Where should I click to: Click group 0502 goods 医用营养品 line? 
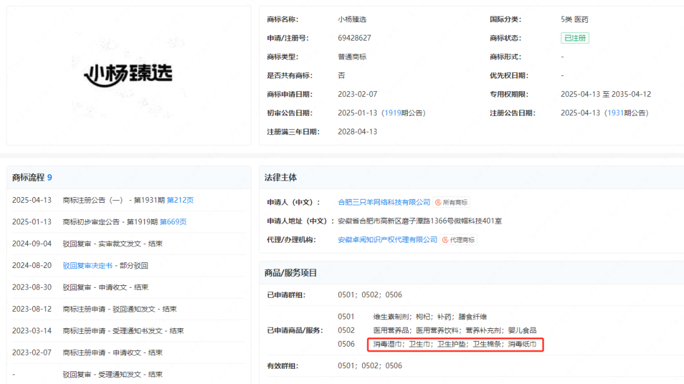click(x=455, y=330)
